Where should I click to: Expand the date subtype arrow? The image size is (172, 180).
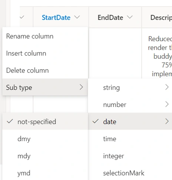click(x=167, y=121)
